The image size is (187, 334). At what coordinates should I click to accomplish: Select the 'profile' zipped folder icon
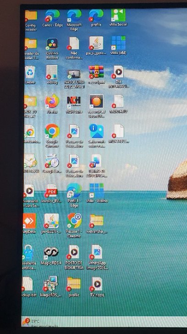coord(74,287)
